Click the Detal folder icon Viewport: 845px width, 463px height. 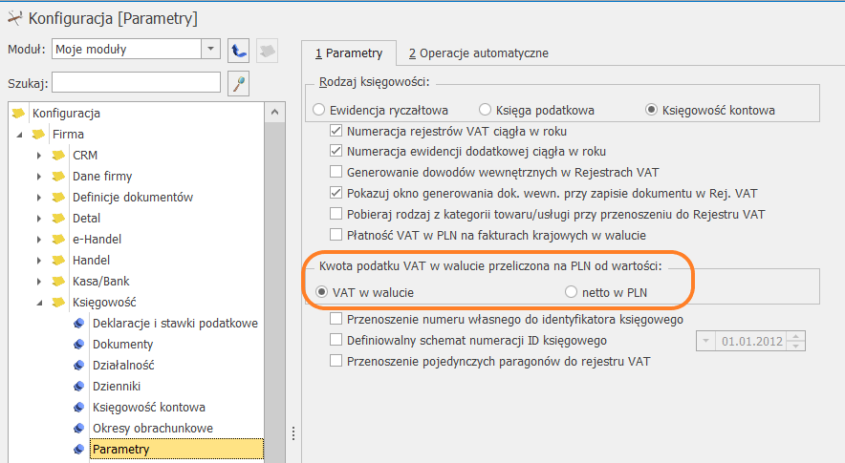click(58, 218)
